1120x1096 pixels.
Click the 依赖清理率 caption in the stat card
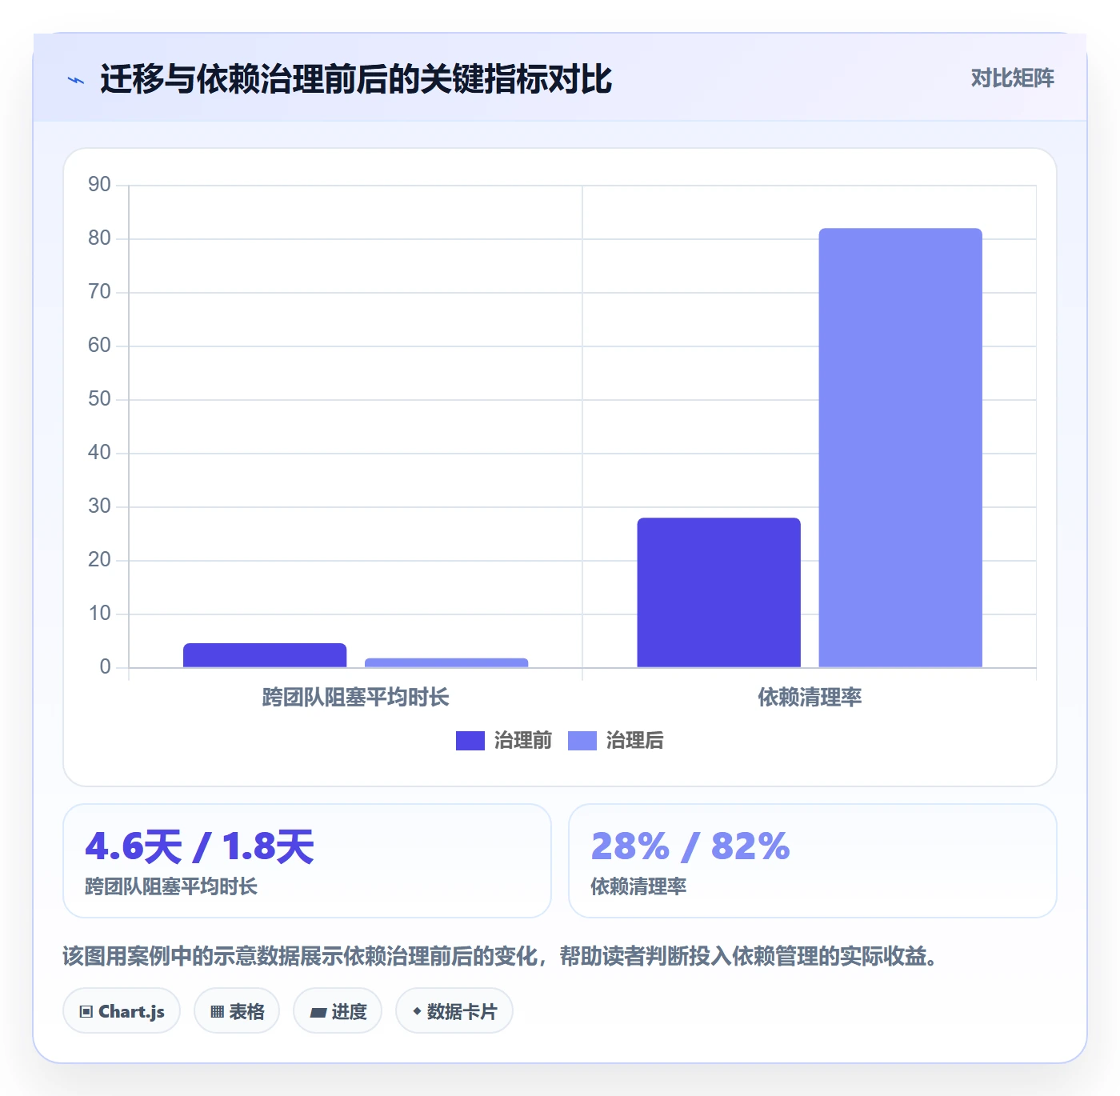(x=638, y=886)
